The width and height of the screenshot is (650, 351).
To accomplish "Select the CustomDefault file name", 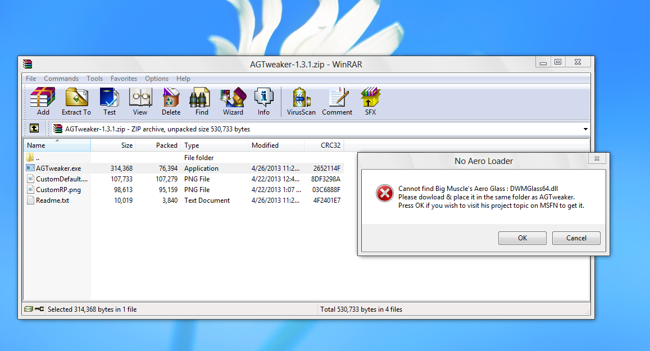I will 62,179.
